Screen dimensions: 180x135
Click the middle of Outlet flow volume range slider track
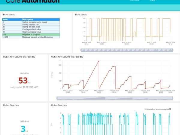pos(115,98)
